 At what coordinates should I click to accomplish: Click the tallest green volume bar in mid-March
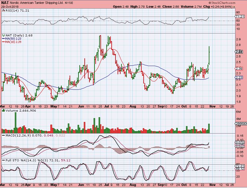tap(15, 123)
